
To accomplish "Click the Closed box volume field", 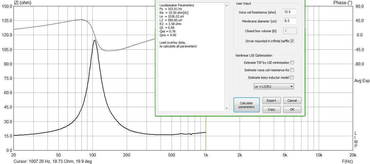I will (x=290, y=31).
